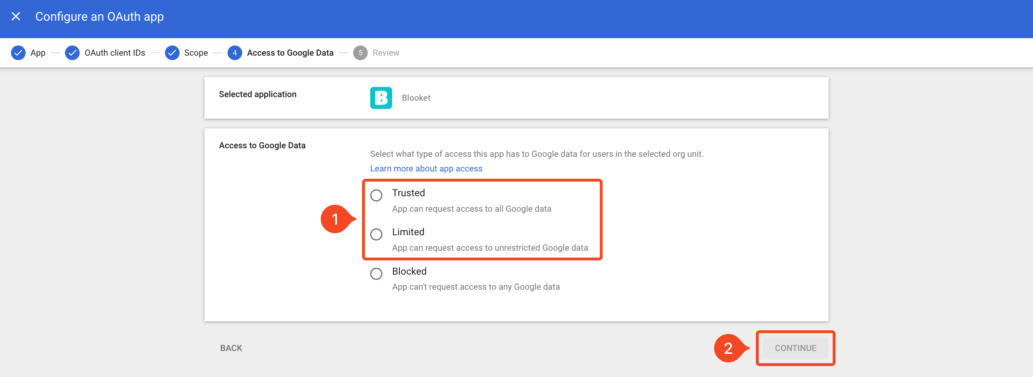Go to the App step label
The height and width of the screenshot is (377, 1033).
38,53
